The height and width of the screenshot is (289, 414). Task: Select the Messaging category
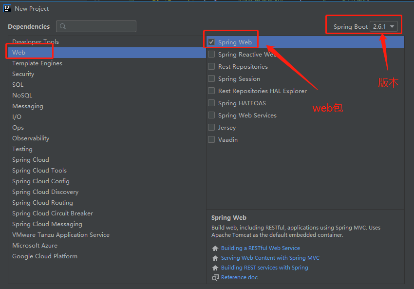click(107, 106)
